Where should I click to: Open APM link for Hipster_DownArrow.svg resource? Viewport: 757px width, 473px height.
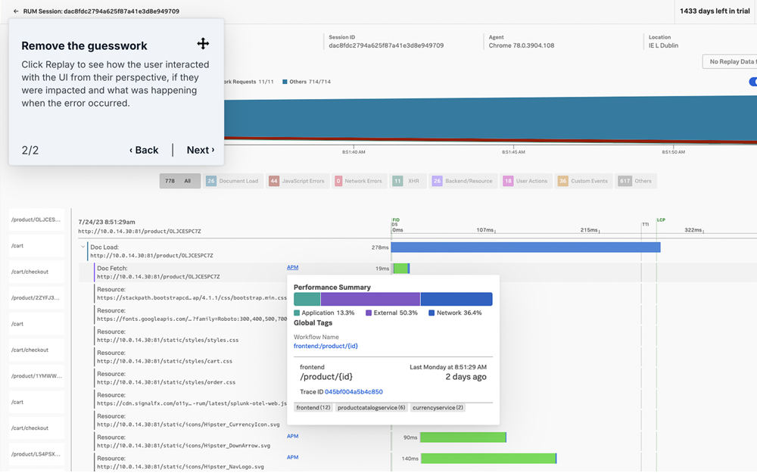click(292, 437)
